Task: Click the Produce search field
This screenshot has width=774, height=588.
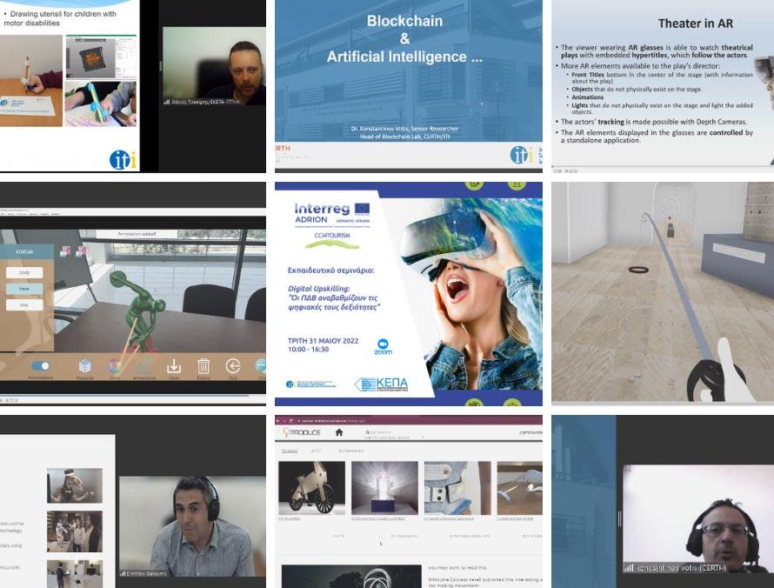Action: coord(395,432)
